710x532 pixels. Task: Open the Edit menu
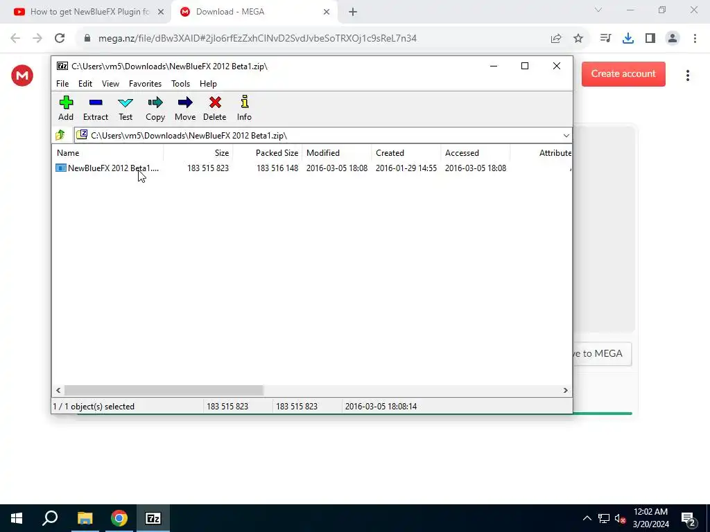[85, 84]
